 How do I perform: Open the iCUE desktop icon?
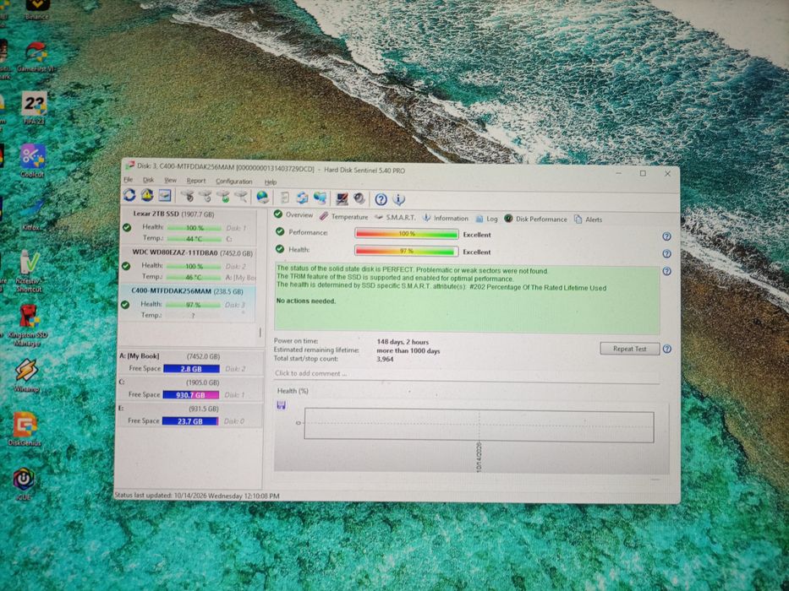click(24, 484)
